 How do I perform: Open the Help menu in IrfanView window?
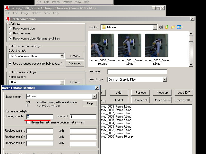coord(56,13)
